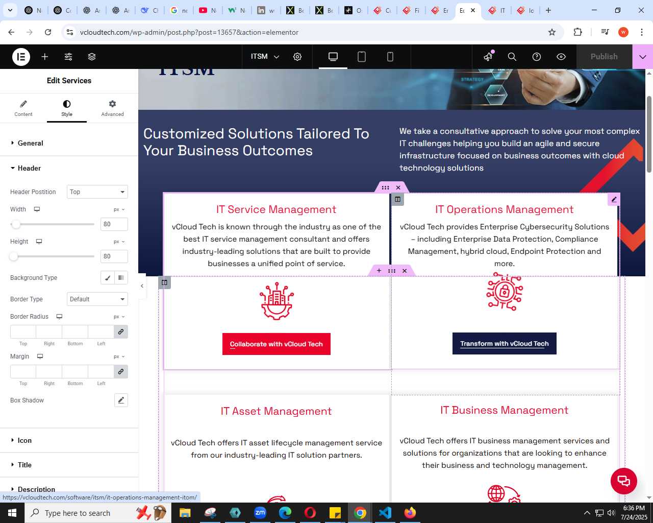Screen dimensions: 653x523
Task: Click Collaborate with vCloud Tech button
Action: pos(277,344)
